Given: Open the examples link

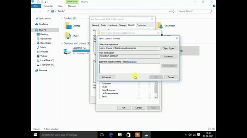Looking at the screenshot, I should pyautogui.click(x=132, y=62).
